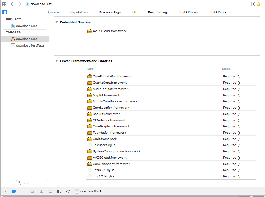This screenshot has width=265, height=197.
Task: Select the downloadTest project file
Action: pos(24,26)
